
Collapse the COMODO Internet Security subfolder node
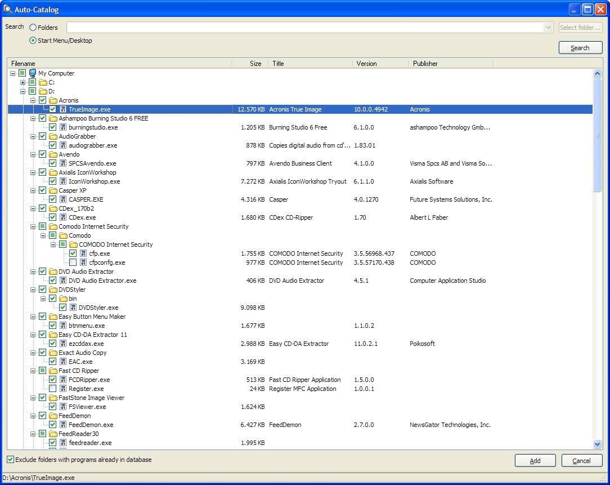[53, 244]
